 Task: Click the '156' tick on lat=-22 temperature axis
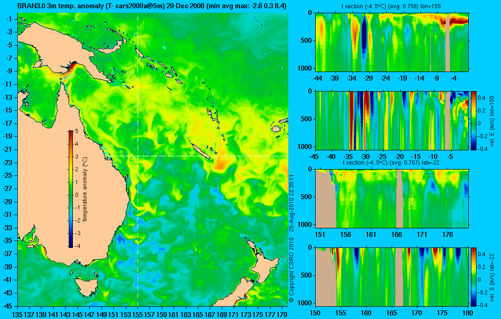345,235
